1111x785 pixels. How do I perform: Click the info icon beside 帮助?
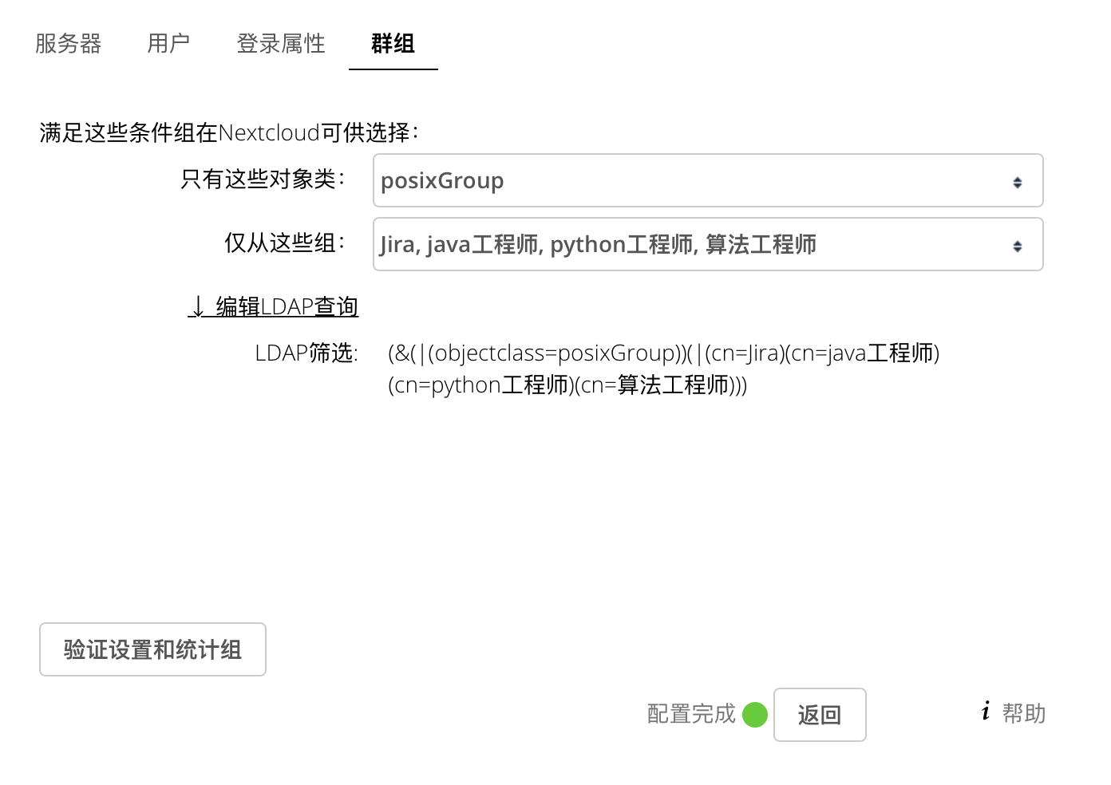(986, 711)
